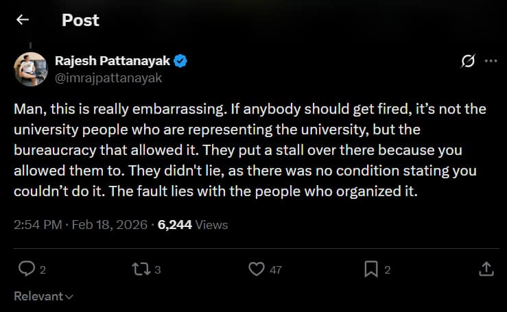Image resolution: width=507 pixels, height=312 pixels.
Task: Toggle like with the heart icon
Action: pos(256,269)
